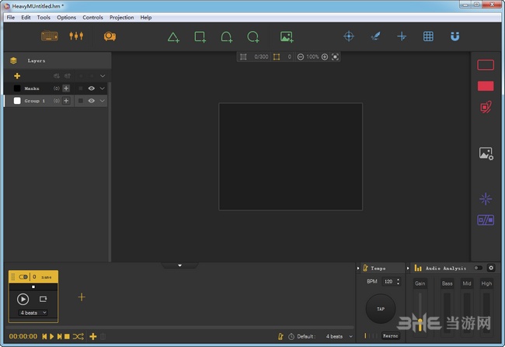Click the add image/media icon in toolbar
This screenshot has width=505, height=347.
tap(287, 36)
